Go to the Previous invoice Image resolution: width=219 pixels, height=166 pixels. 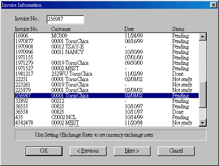(x=88, y=151)
